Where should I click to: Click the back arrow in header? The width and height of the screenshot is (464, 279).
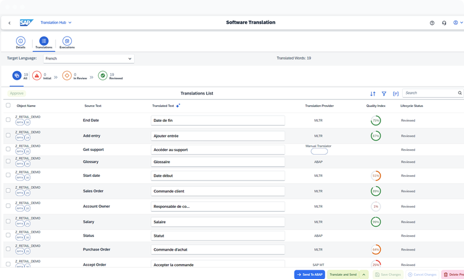(x=9, y=23)
